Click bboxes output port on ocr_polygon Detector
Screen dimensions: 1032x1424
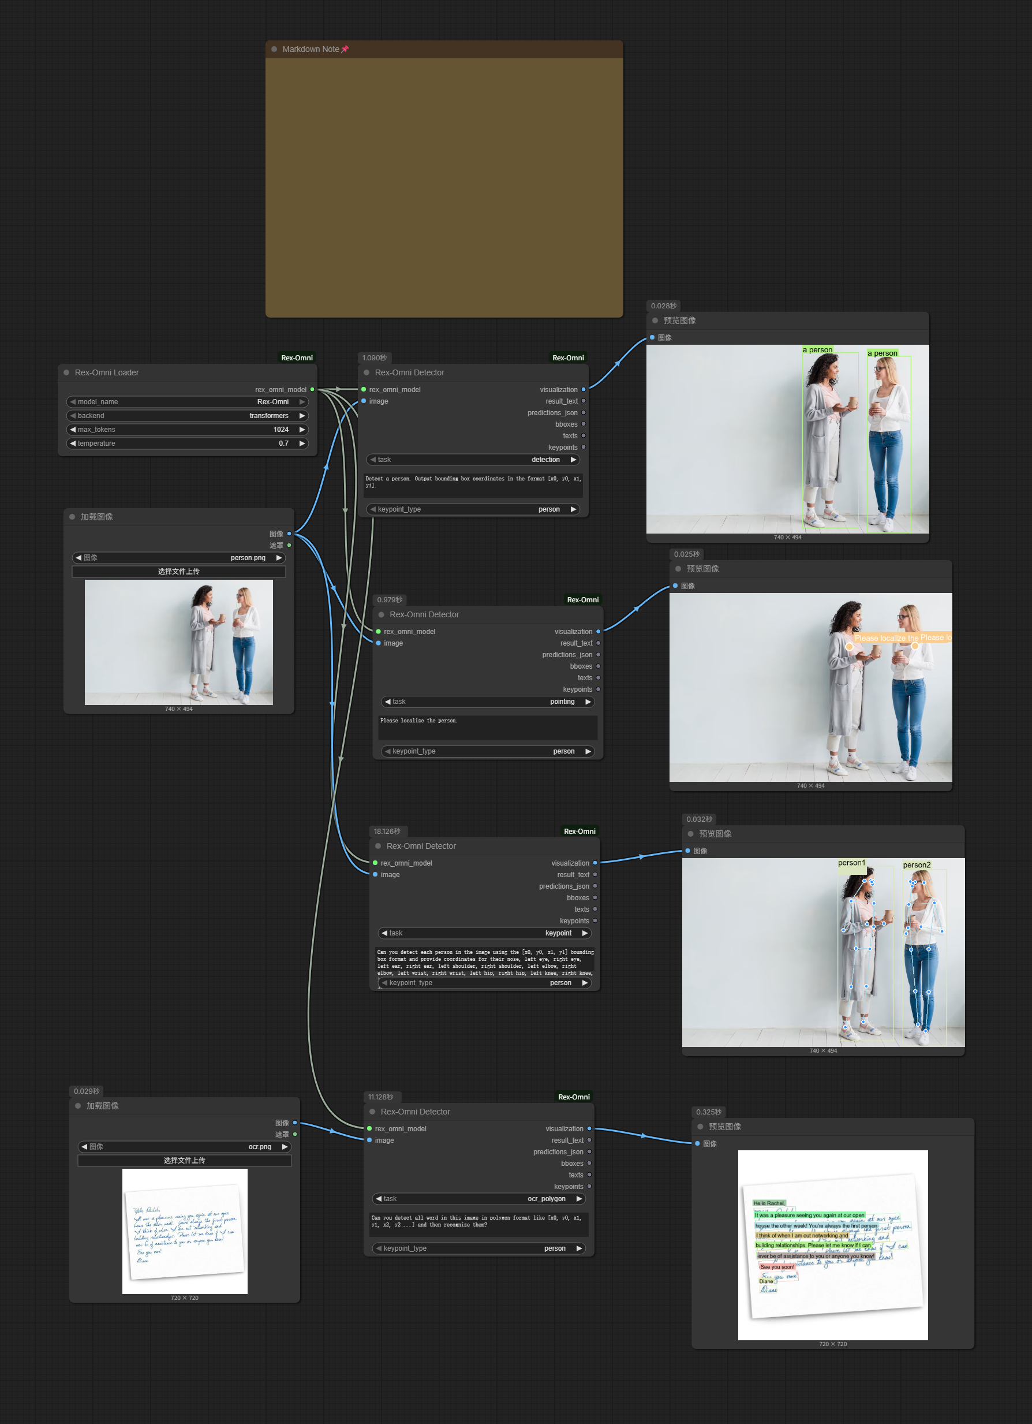pos(589,1164)
